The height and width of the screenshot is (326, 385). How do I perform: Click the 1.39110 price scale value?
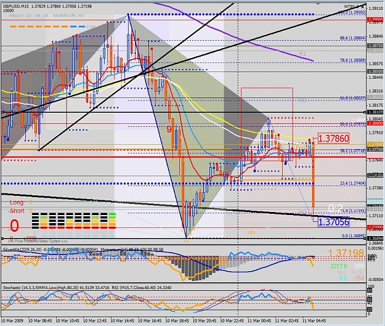tap(376, 9)
